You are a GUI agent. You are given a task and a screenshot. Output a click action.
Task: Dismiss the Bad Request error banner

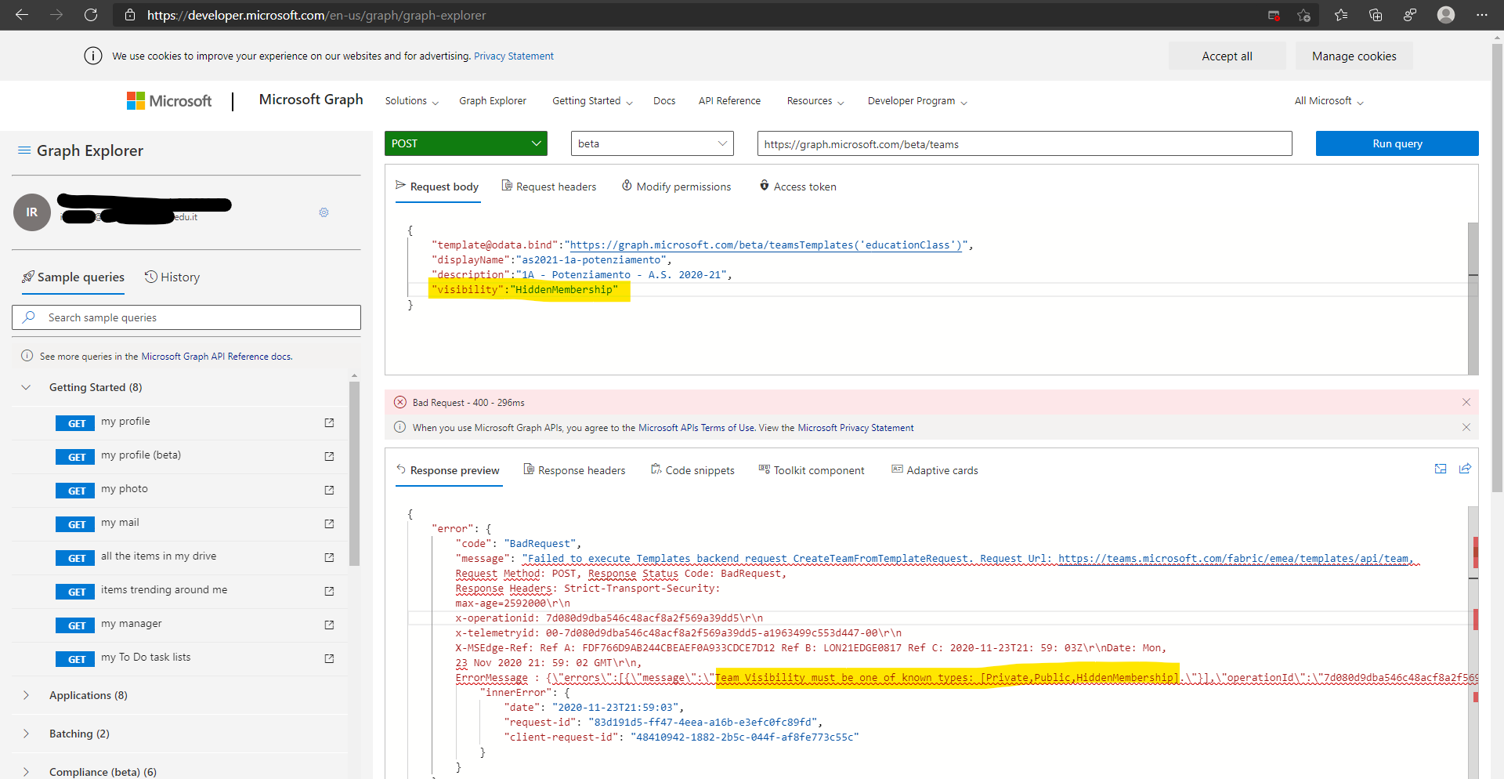point(1466,402)
